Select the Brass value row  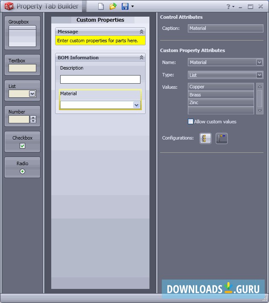pos(221,95)
